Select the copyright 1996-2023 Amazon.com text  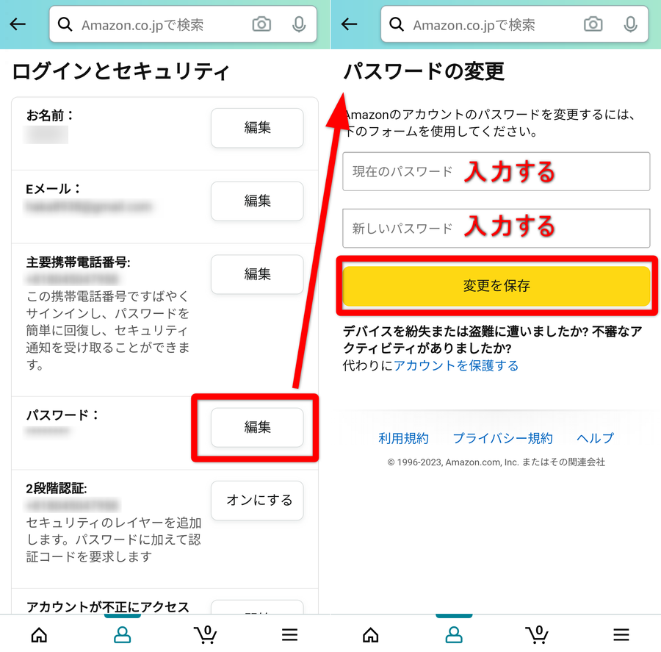click(496, 462)
